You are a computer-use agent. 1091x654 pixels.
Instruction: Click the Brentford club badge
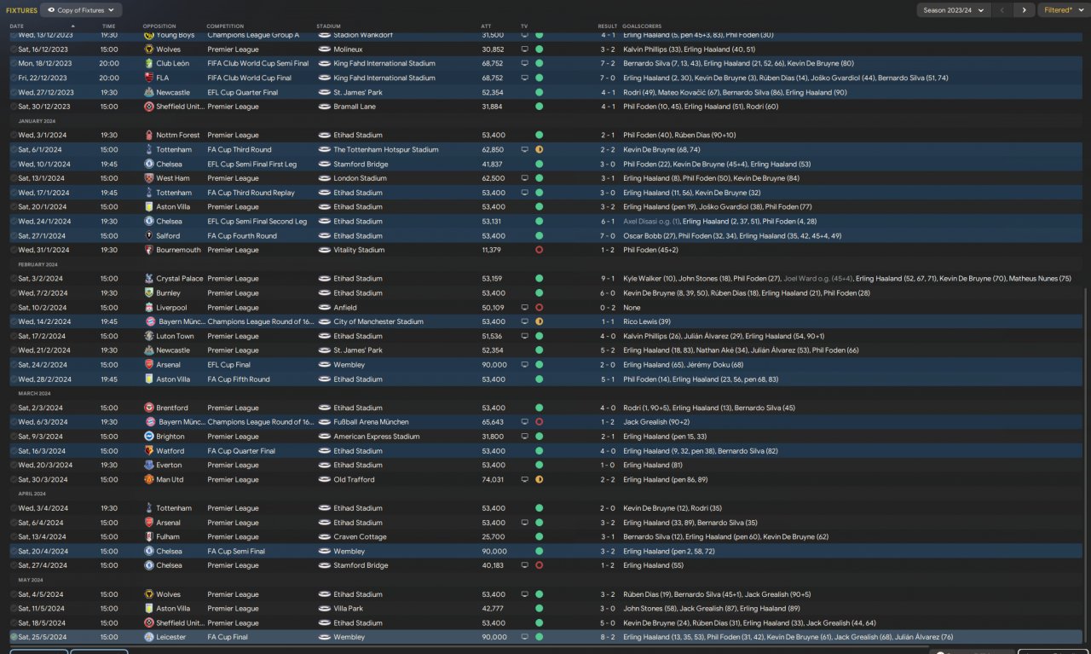149,408
